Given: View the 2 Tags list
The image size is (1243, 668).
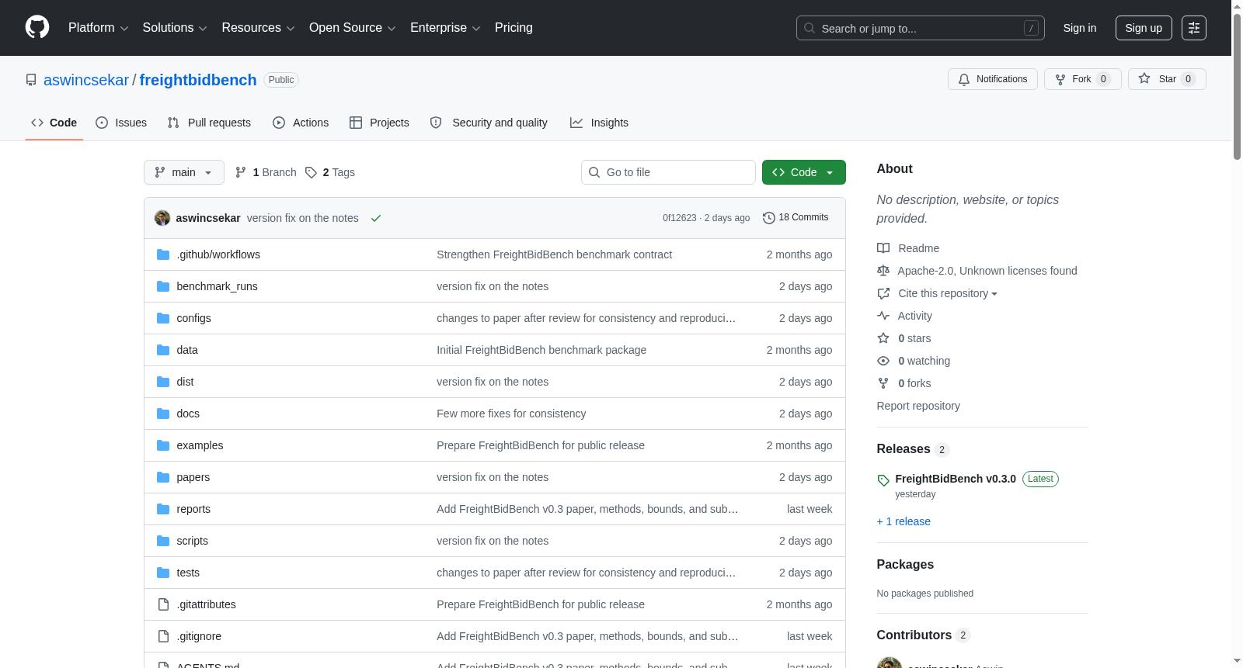Looking at the screenshot, I should coord(330,172).
